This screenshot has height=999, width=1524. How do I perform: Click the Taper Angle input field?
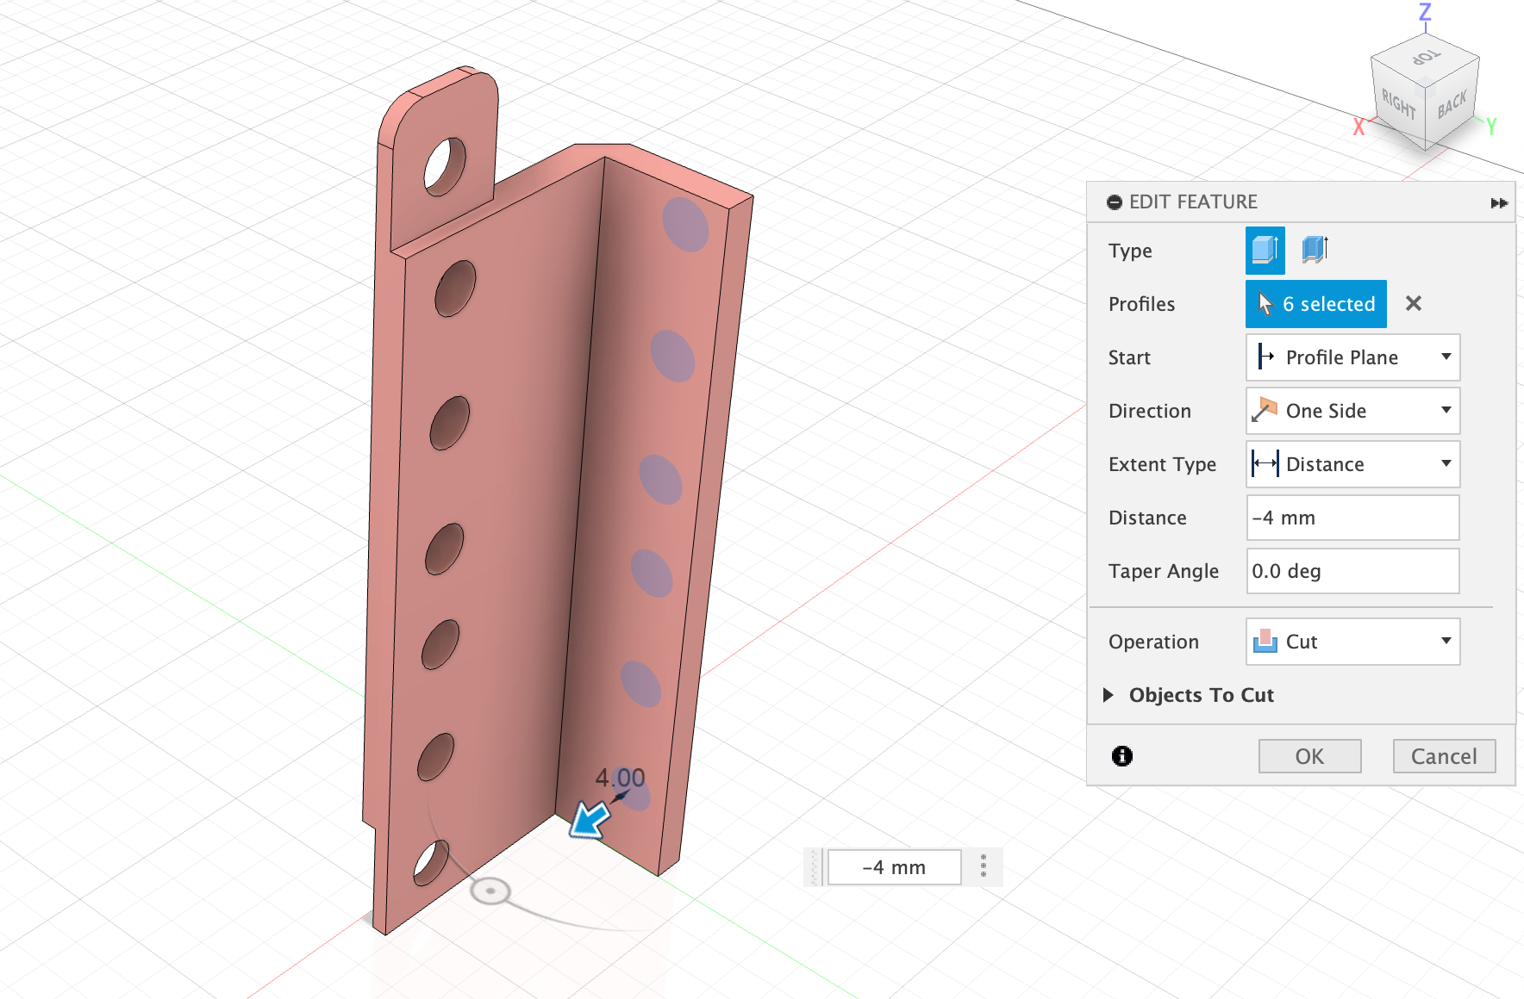pyautogui.click(x=1352, y=571)
